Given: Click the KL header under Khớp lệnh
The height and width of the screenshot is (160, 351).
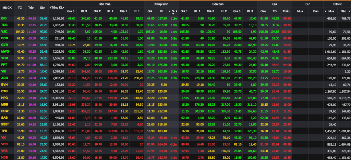Looking at the screenshot, I should click(161, 11).
